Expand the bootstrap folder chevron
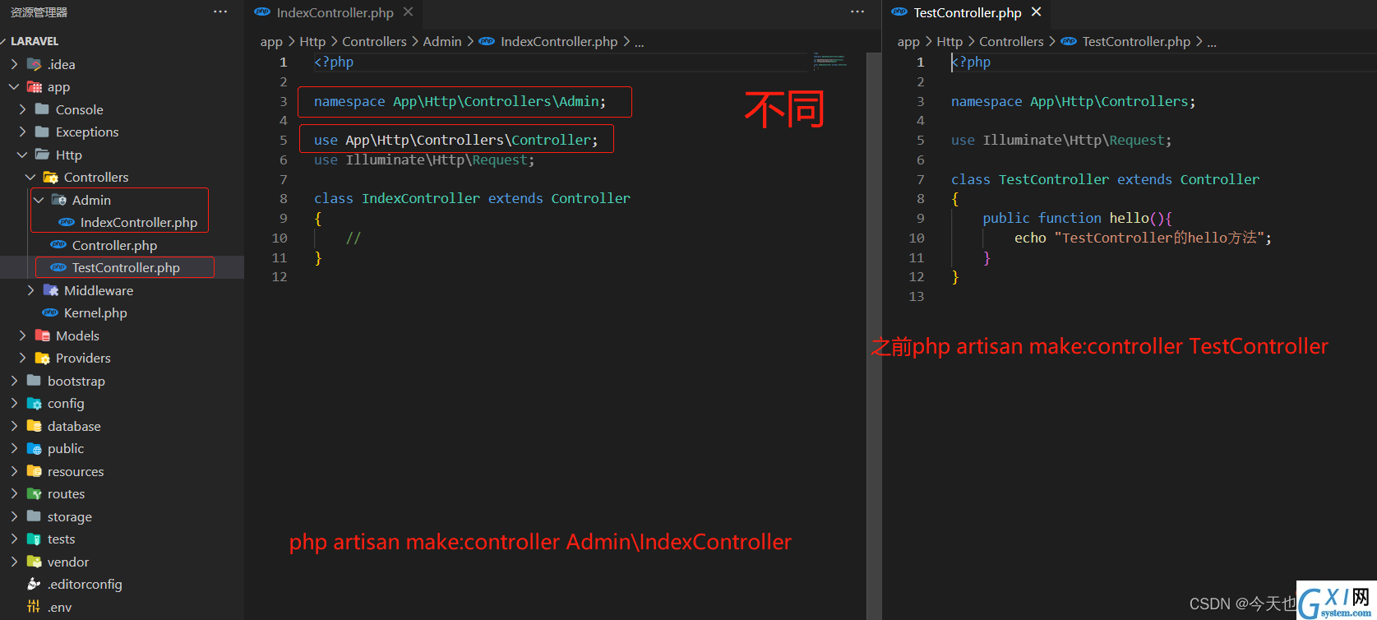This screenshot has height=620, width=1377. click(14, 381)
